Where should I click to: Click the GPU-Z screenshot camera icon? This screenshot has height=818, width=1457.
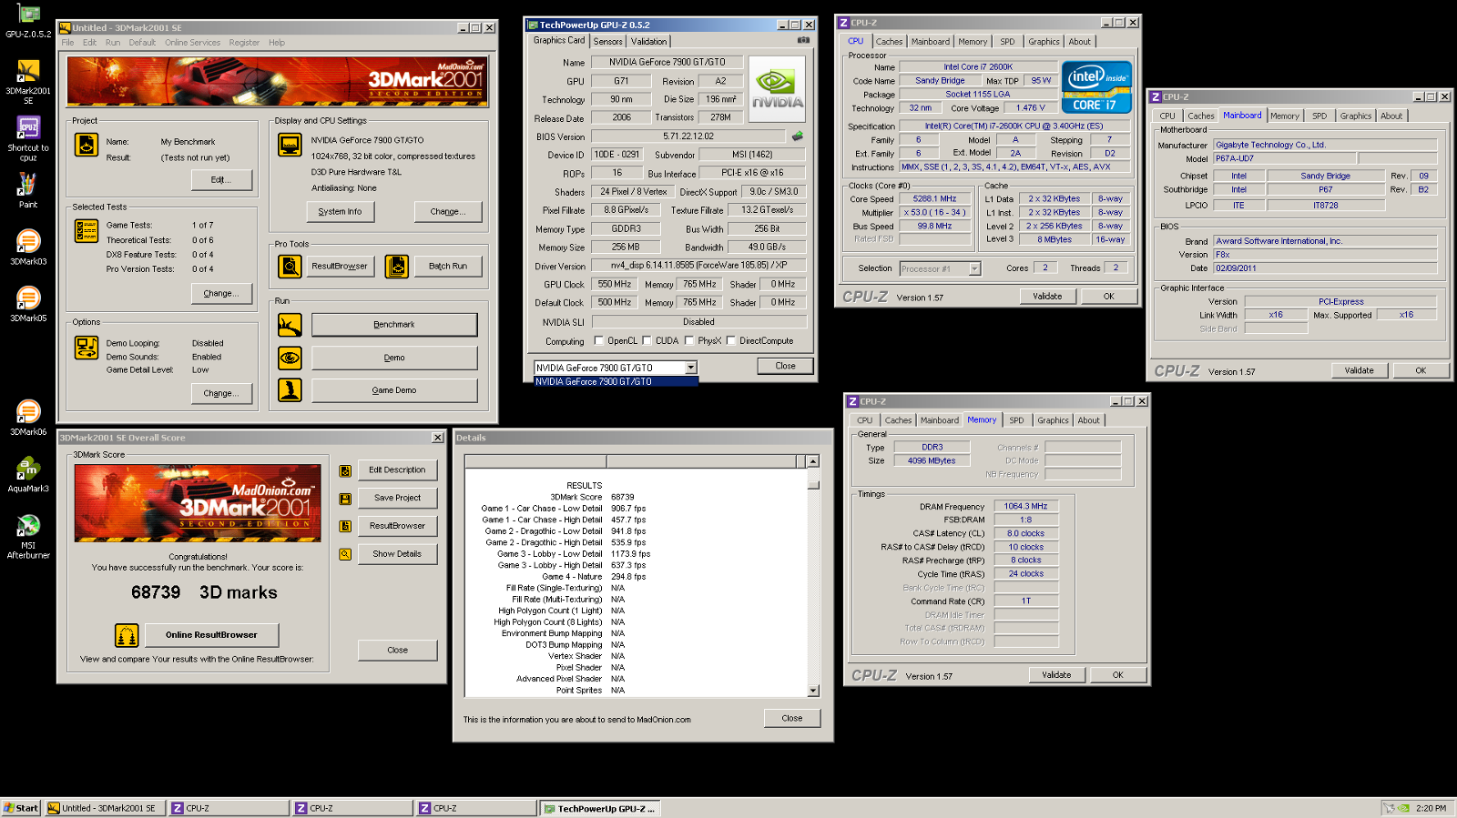(x=803, y=40)
